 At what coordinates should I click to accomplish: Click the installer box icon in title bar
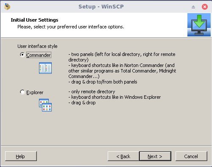[x=7, y=7]
